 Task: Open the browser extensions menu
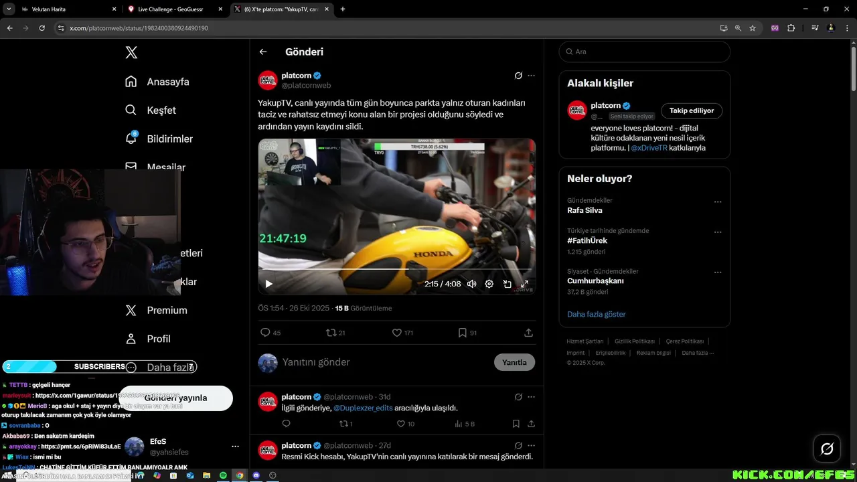coord(791,28)
